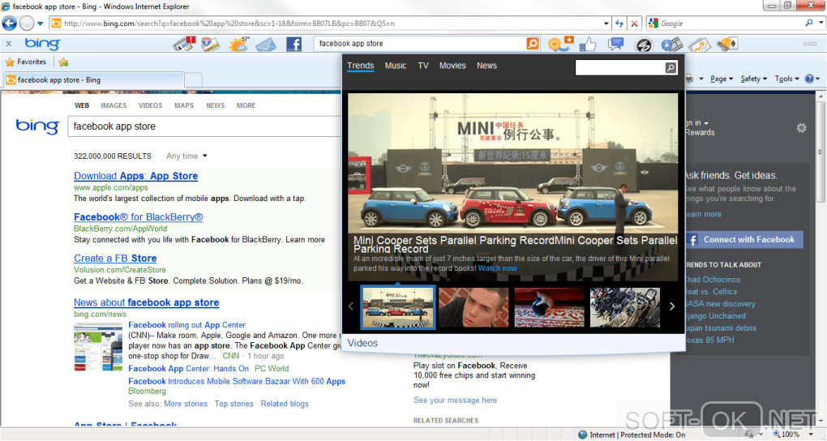This screenshot has width=827, height=441.
Task: Open the Download Apps: App Store result
Action: [x=135, y=176]
